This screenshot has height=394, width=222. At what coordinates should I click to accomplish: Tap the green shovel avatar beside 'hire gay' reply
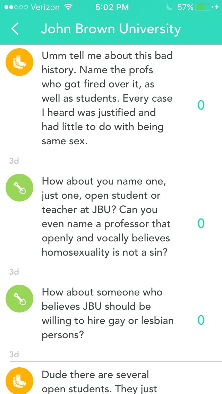[x=19, y=299]
